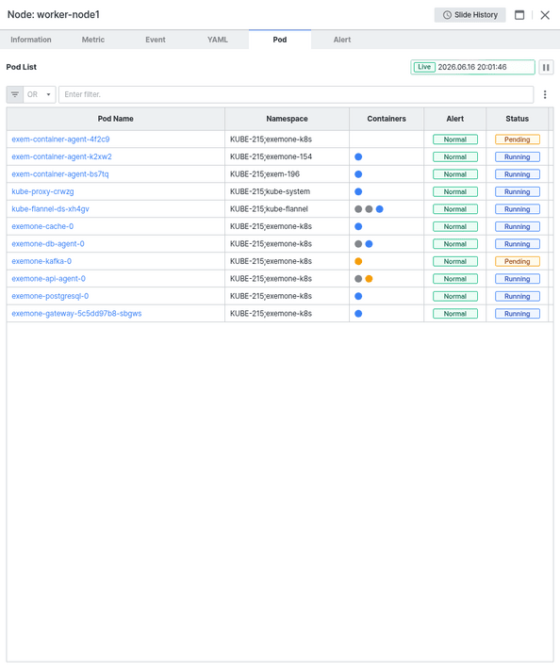
Task: Click the Enter filter input field
Action: pos(296,94)
